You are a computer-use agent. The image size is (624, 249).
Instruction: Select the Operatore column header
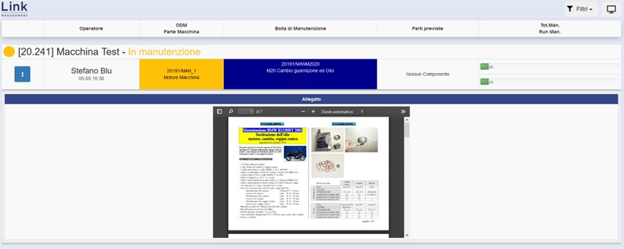tap(91, 29)
